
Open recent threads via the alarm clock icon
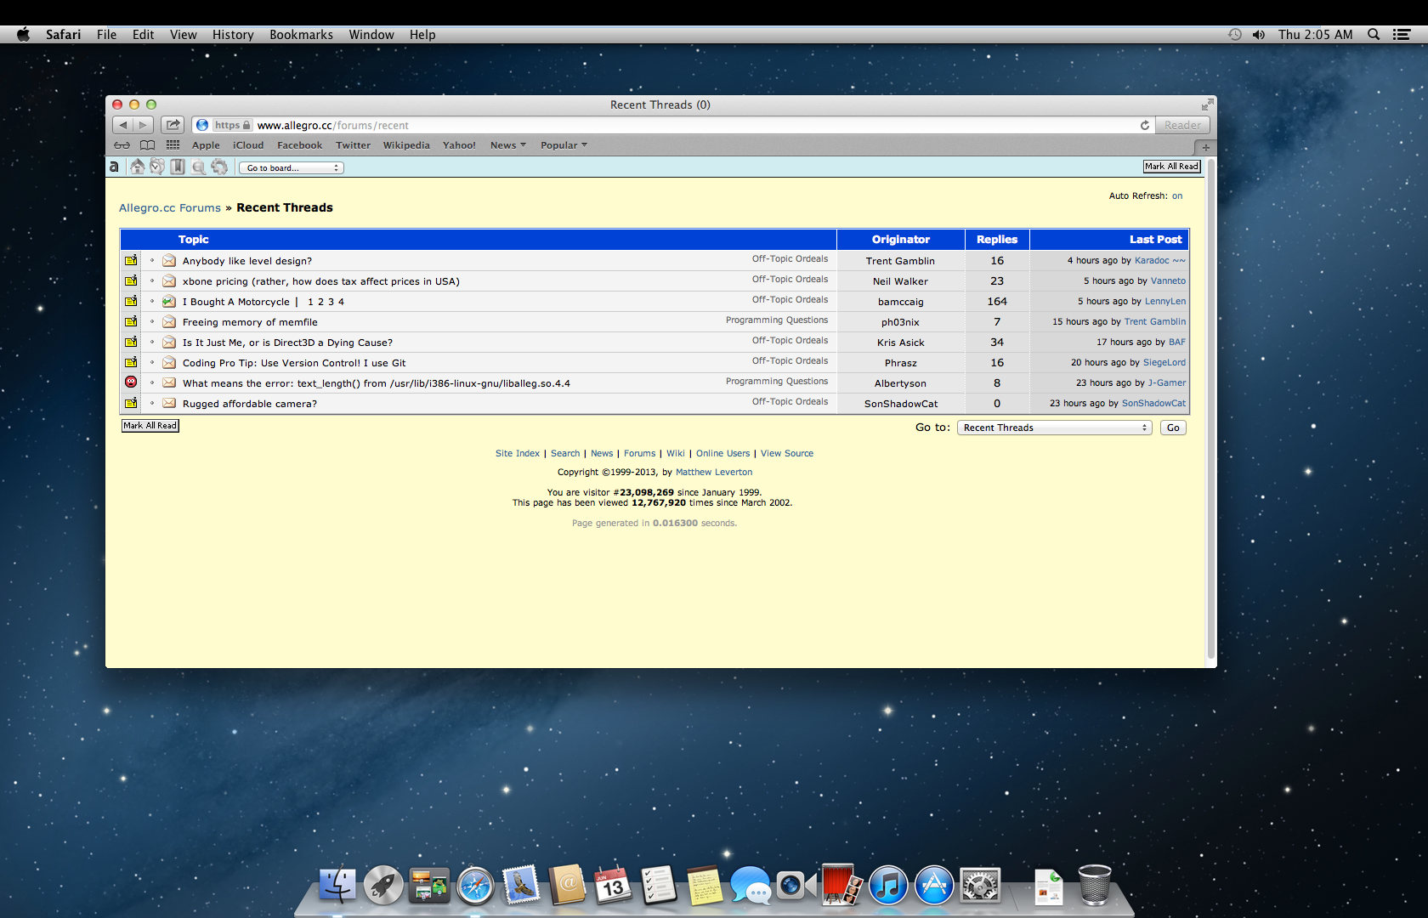157,167
